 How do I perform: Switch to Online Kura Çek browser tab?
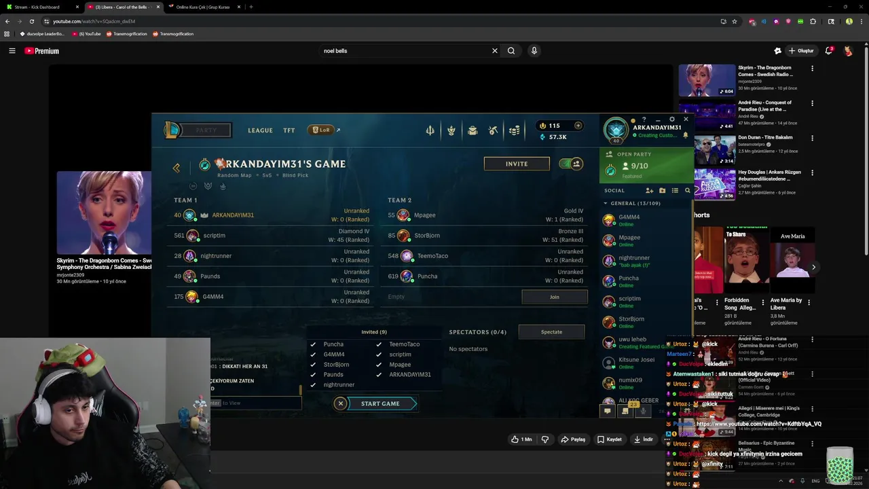coord(204,7)
